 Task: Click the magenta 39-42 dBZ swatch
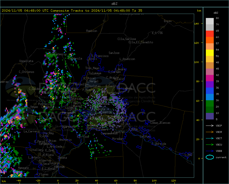click(210, 78)
